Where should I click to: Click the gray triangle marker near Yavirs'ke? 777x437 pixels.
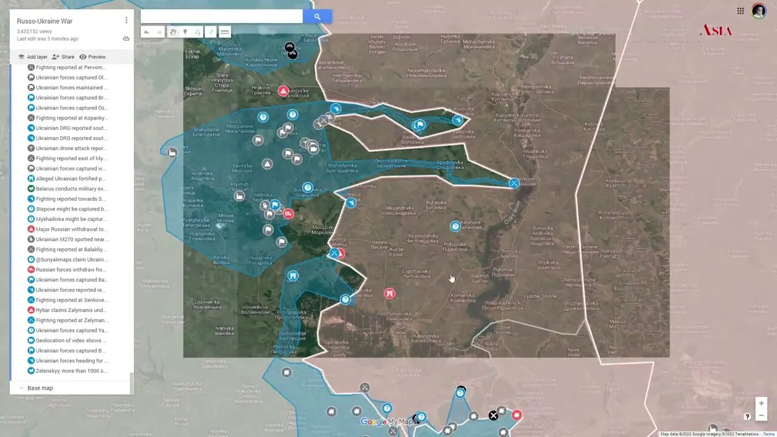[x=267, y=164]
